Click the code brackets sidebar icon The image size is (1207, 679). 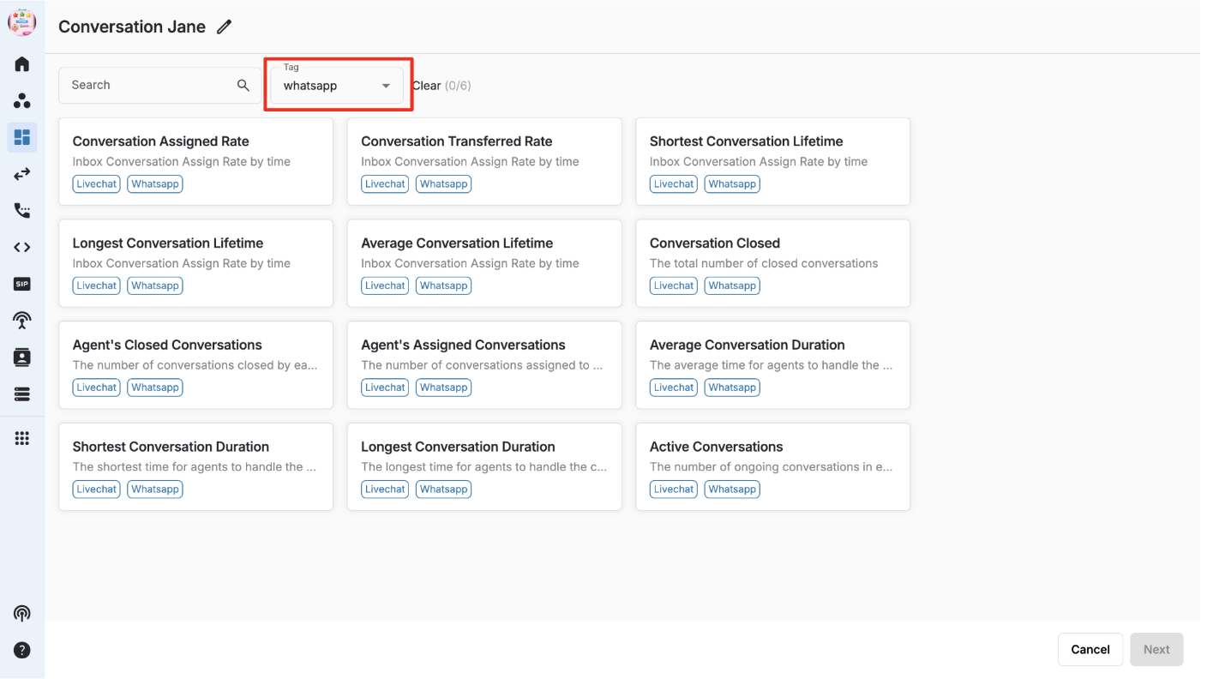tap(22, 248)
